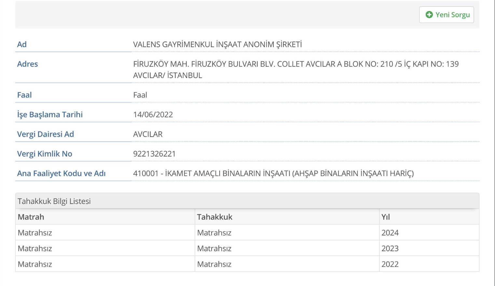Click the Vergi Dairesi Ad label

pos(46,134)
